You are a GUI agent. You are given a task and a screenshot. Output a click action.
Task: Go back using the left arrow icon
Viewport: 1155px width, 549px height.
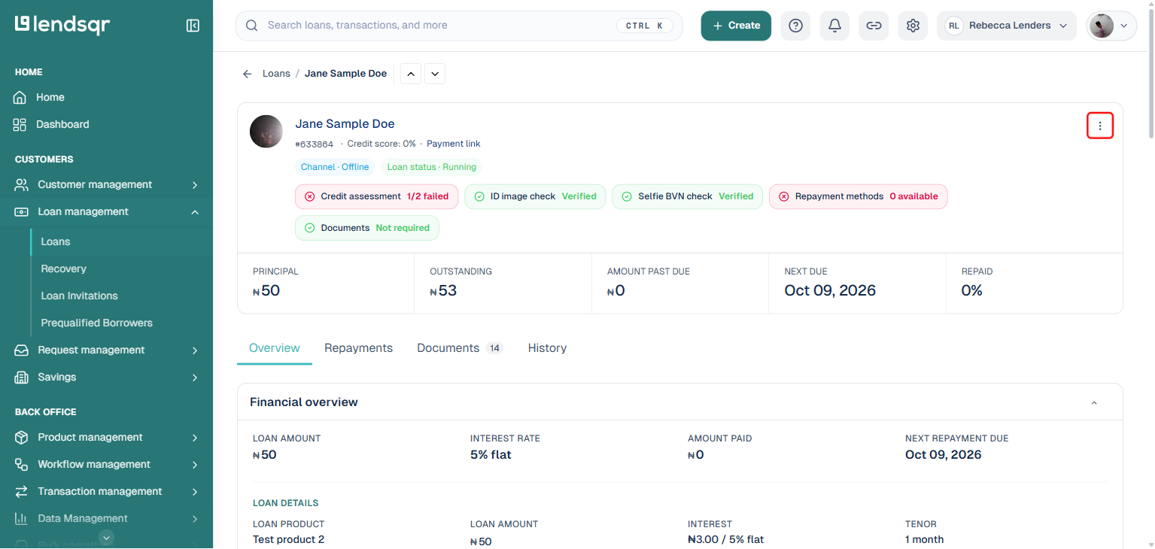point(247,74)
